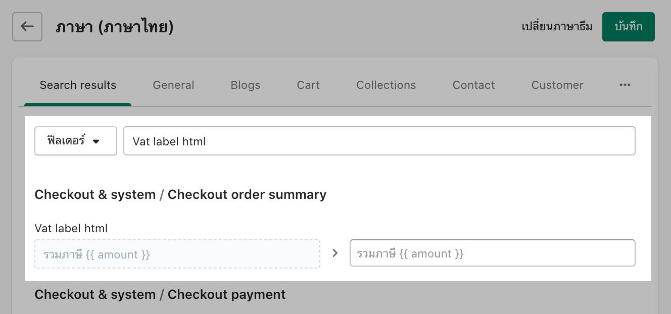Click inside the Vat label html search field
The image size is (671, 314).
pos(379,141)
